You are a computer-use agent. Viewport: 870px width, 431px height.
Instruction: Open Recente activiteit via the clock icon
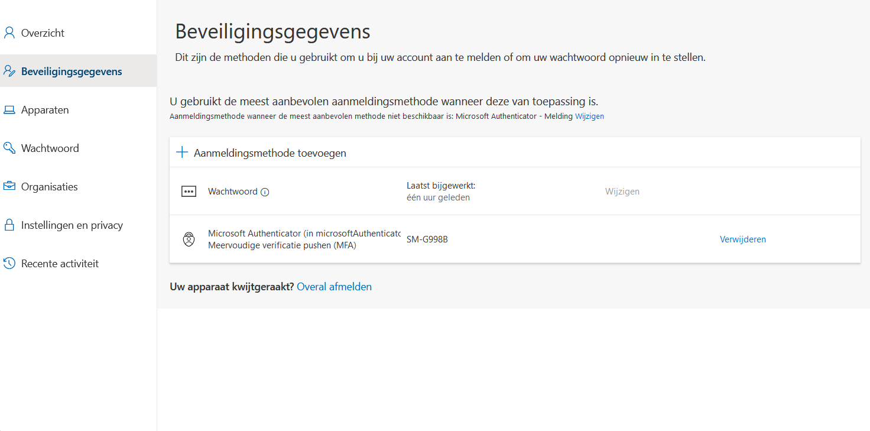[x=8, y=263]
